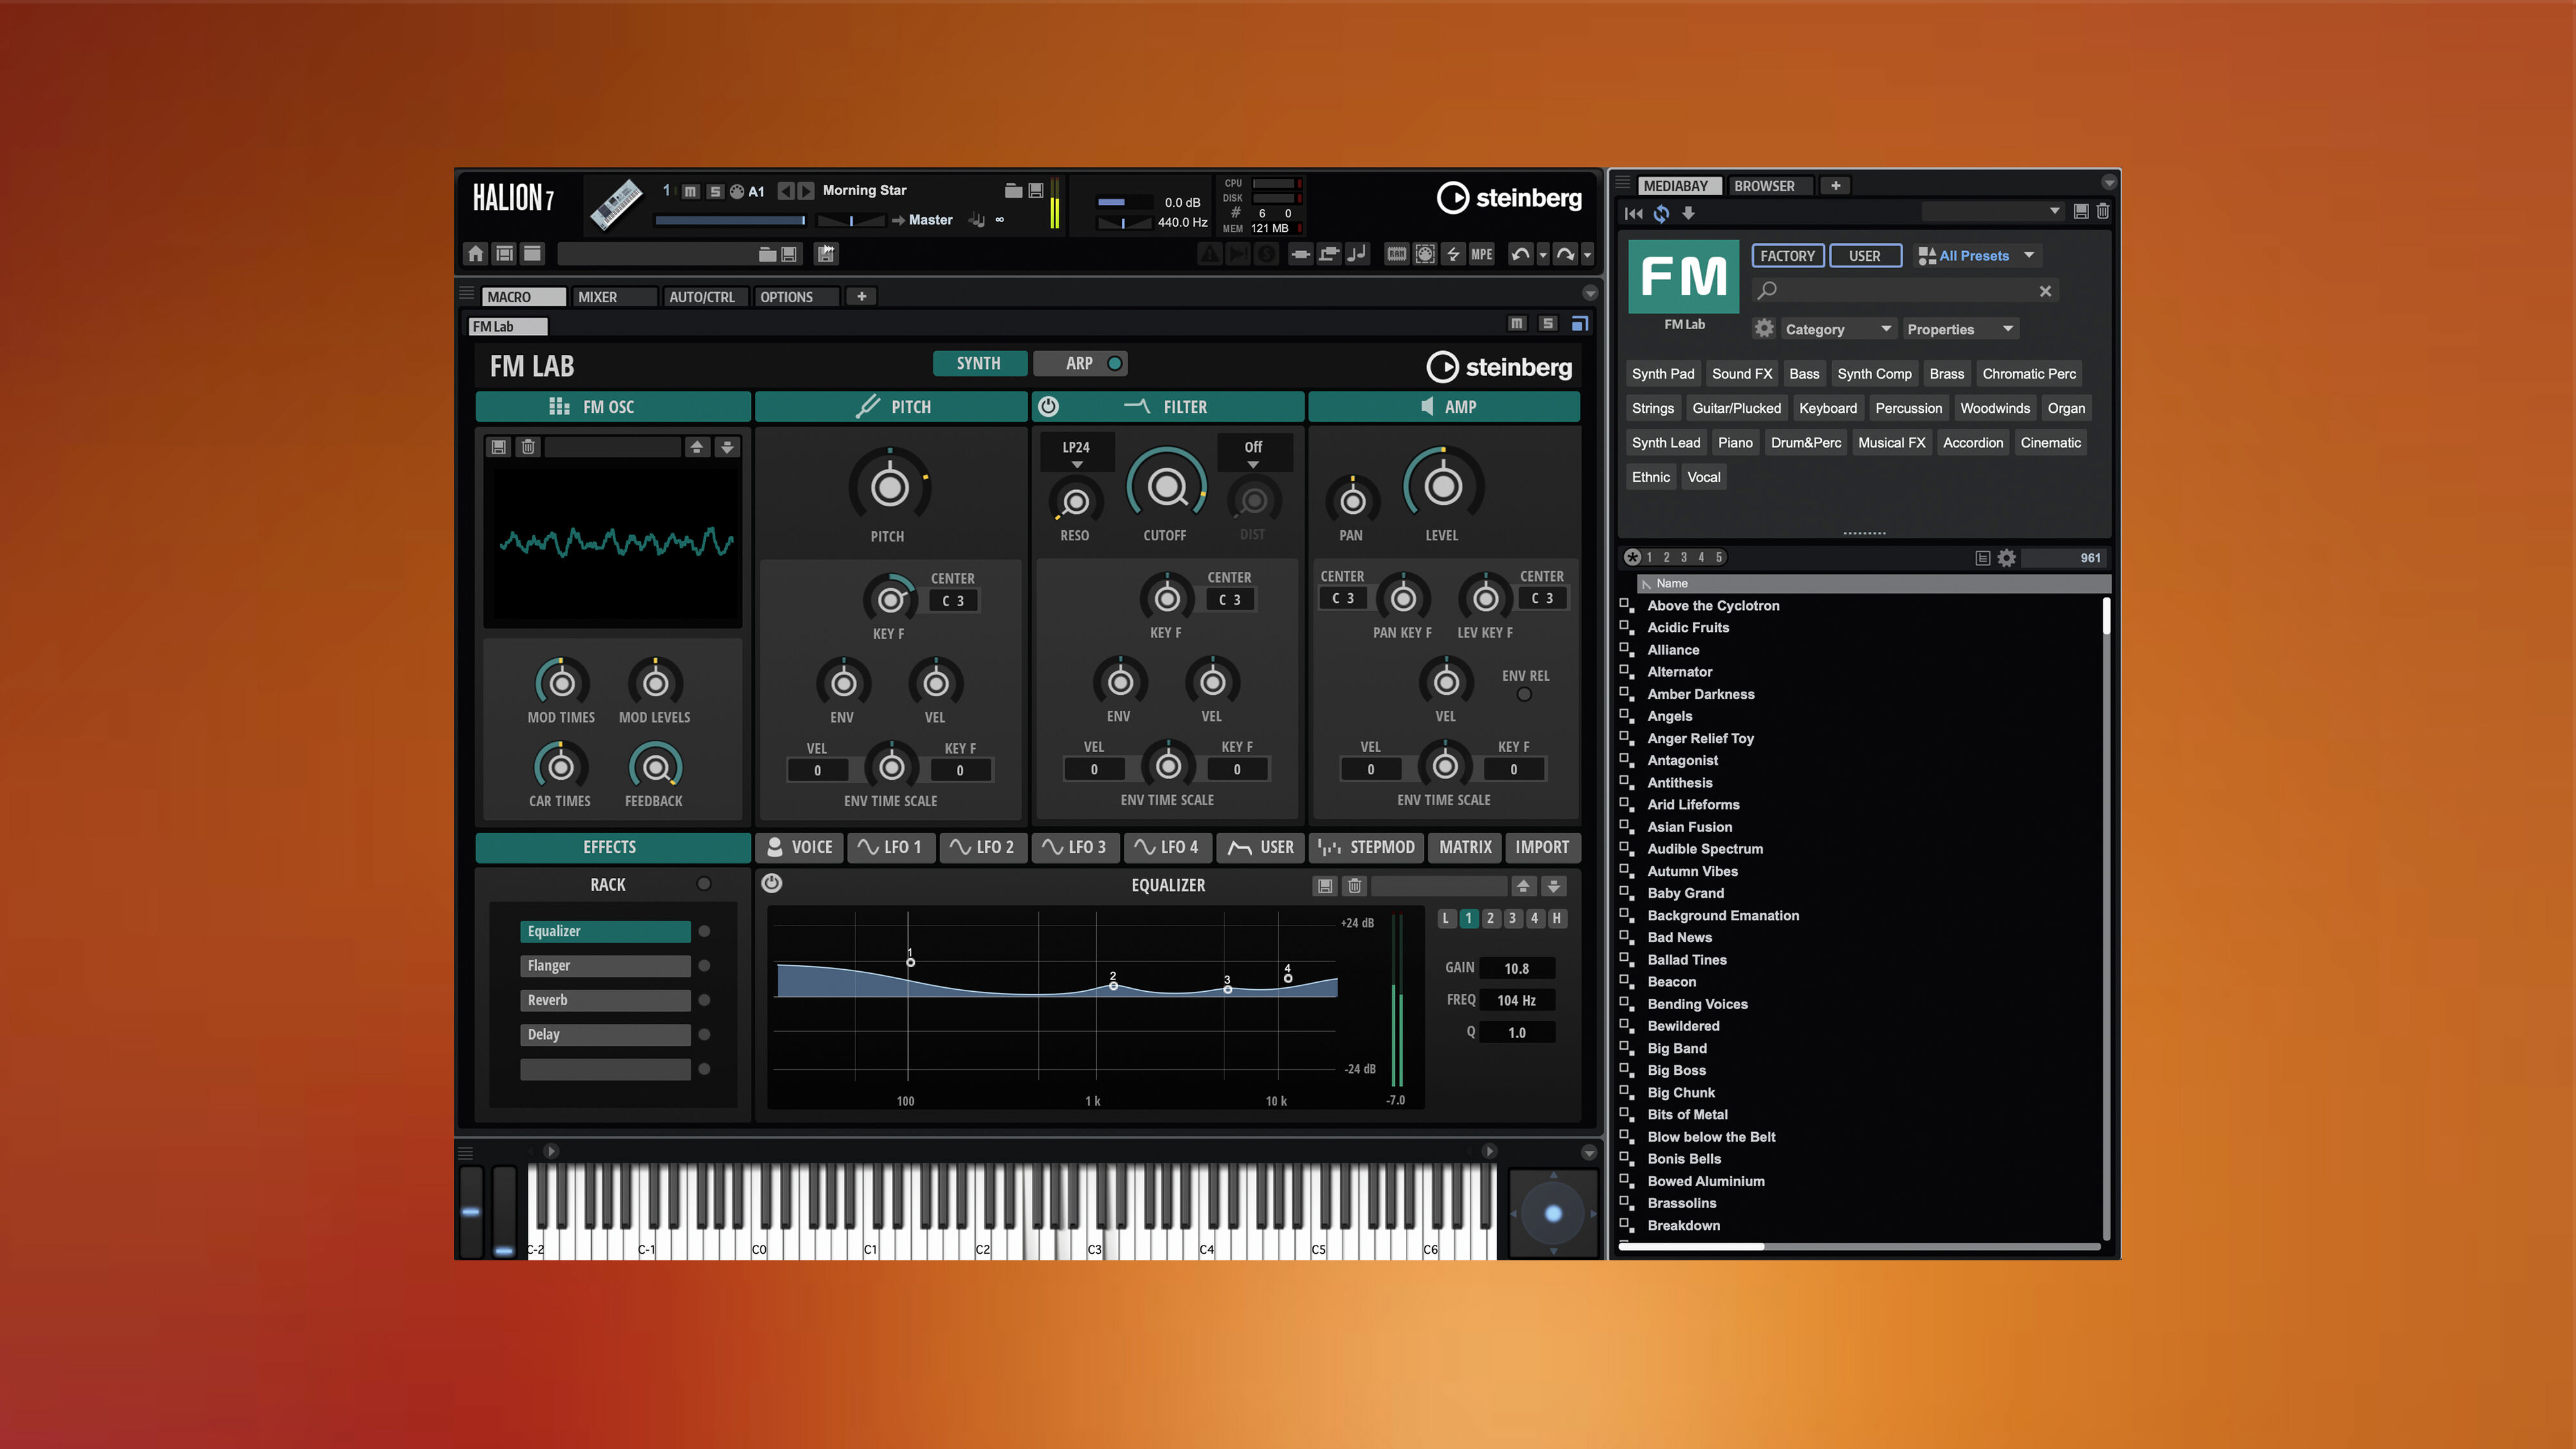Click the FM Lab instrument thumbnail
Image resolution: width=2576 pixels, height=1449 pixels.
pyautogui.click(x=1684, y=277)
